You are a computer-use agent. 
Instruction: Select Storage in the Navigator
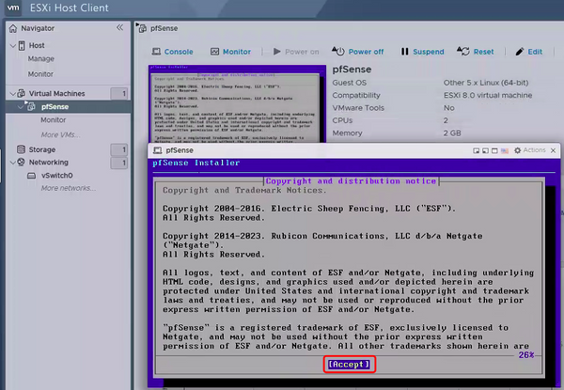click(42, 149)
